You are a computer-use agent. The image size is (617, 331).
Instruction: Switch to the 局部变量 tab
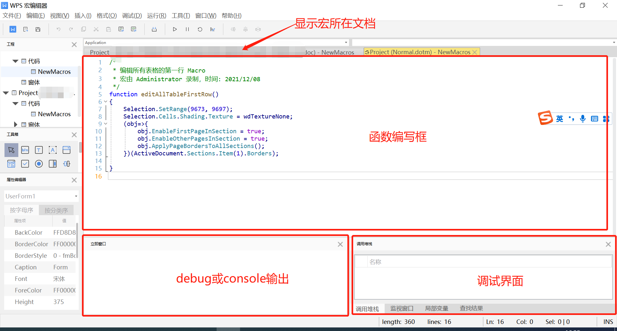(436, 309)
